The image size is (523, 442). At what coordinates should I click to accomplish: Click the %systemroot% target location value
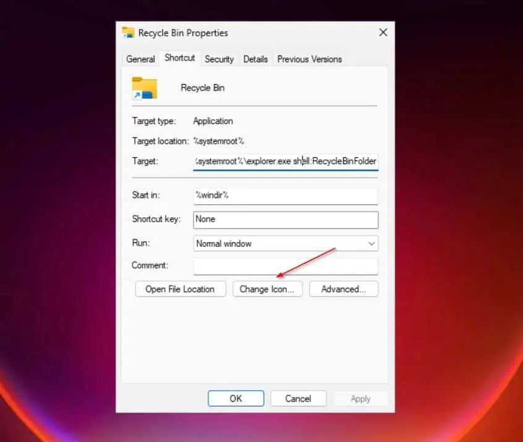[219, 141]
